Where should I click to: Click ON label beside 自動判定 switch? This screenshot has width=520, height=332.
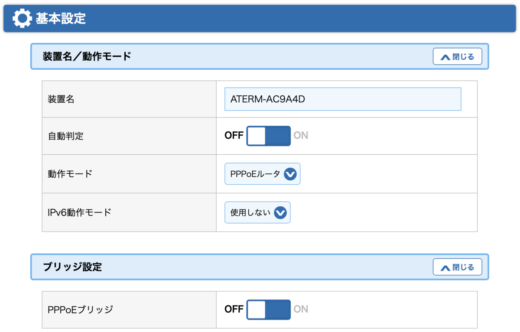[x=301, y=136]
